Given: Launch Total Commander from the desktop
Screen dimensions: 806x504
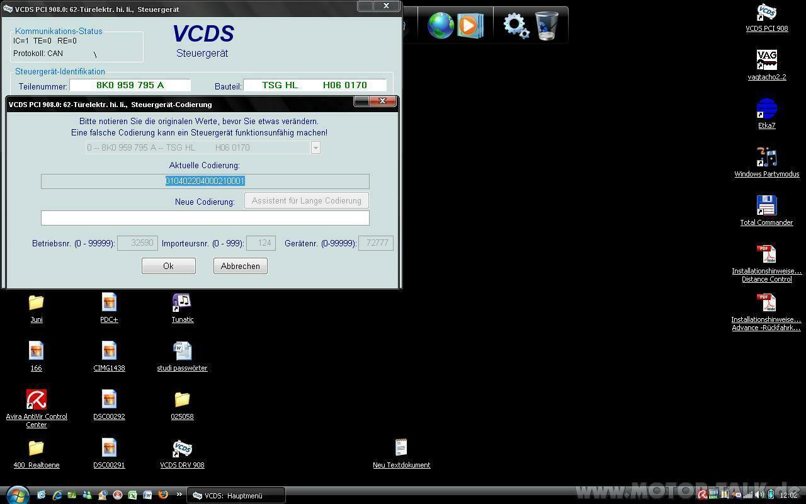Looking at the screenshot, I should coord(766,207).
